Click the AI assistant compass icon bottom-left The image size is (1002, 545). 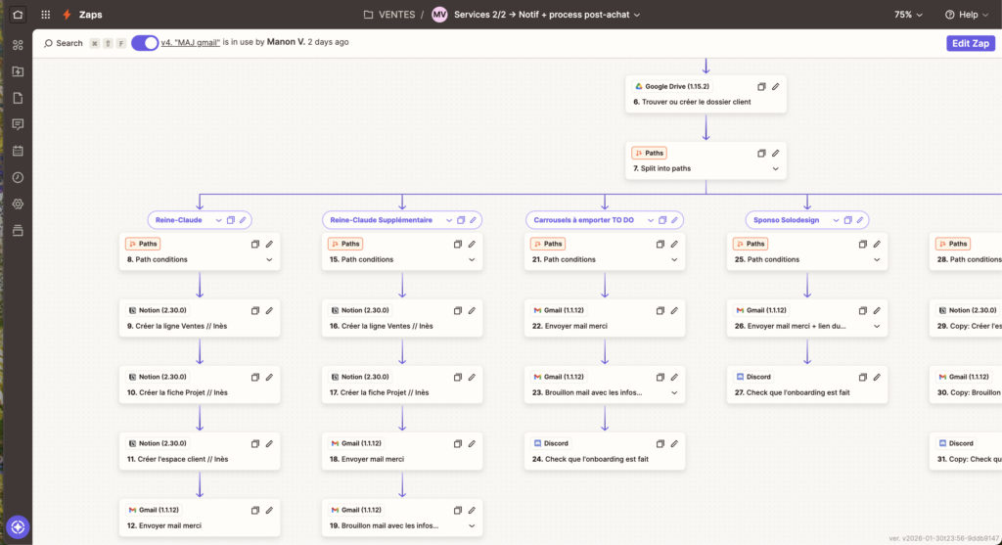coord(18,526)
